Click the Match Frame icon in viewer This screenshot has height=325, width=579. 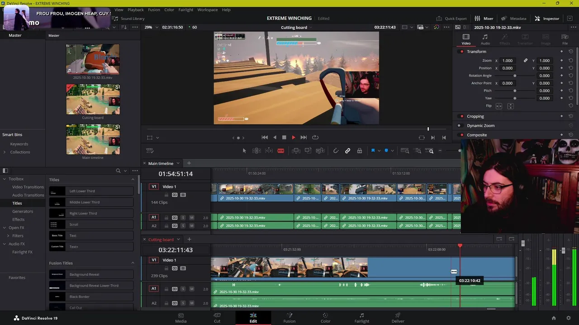click(422, 137)
